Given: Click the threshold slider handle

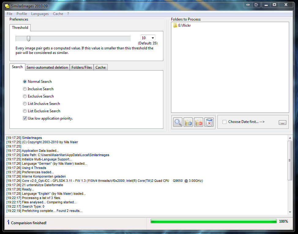Looking at the screenshot, I should pyautogui.click(x=28, y=39).
